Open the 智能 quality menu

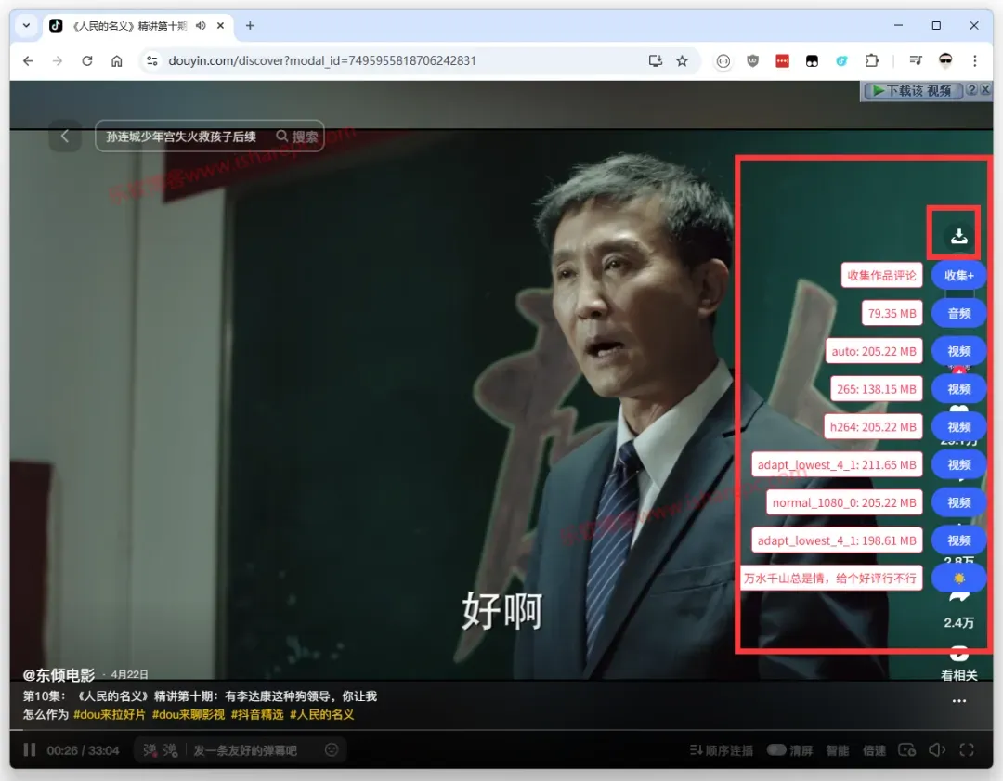[x=837, y=750]
